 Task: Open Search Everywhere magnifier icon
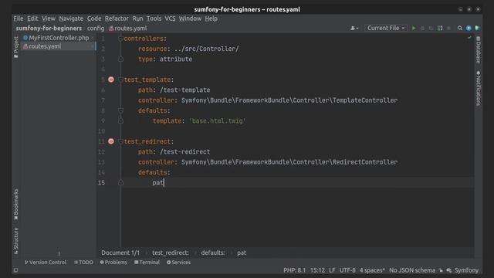(x=460, y=28)
